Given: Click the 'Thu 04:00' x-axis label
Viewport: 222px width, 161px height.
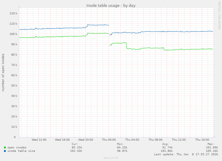Looking at the screenshot, I should click(132, 140).
